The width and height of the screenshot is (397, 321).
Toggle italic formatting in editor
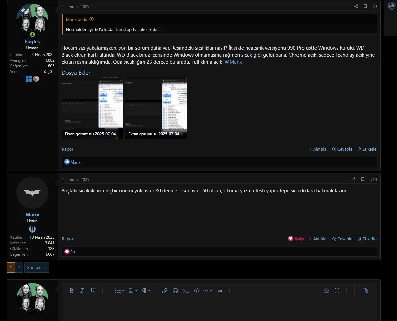(82, 291)
